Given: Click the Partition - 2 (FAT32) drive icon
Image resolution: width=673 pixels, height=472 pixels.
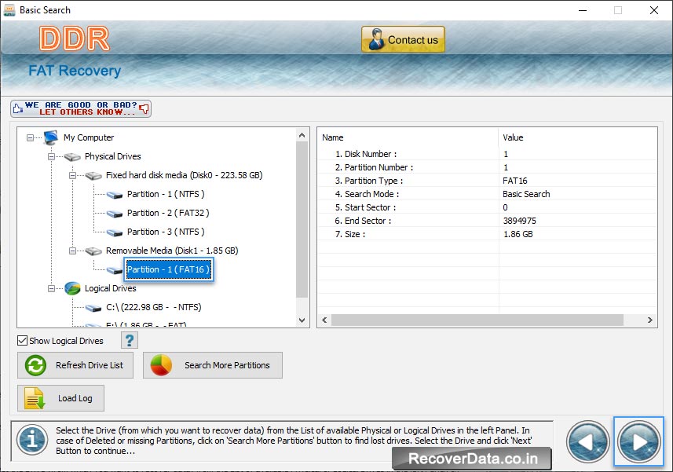Looking at the screenshot, I should pos(115,214).
